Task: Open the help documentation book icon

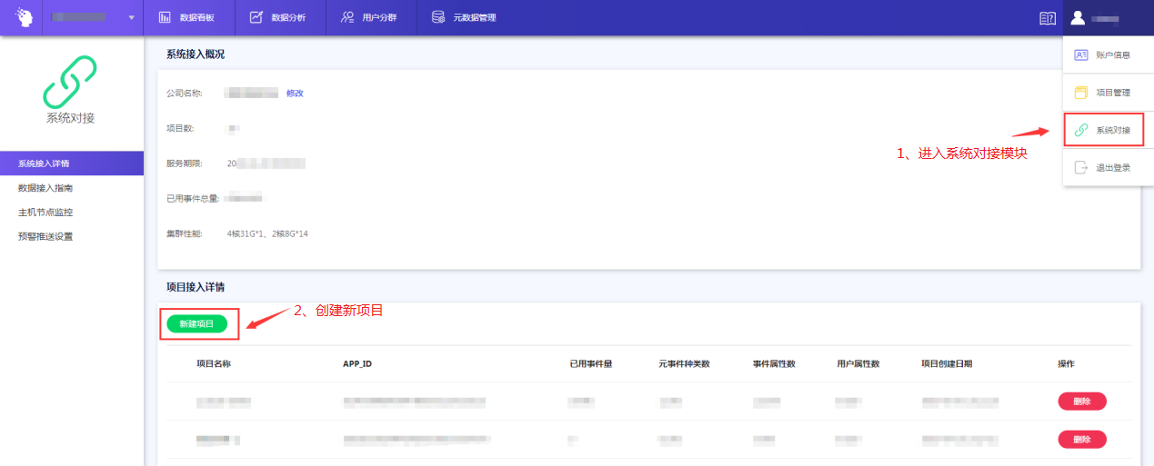Action: point(1047,18)
